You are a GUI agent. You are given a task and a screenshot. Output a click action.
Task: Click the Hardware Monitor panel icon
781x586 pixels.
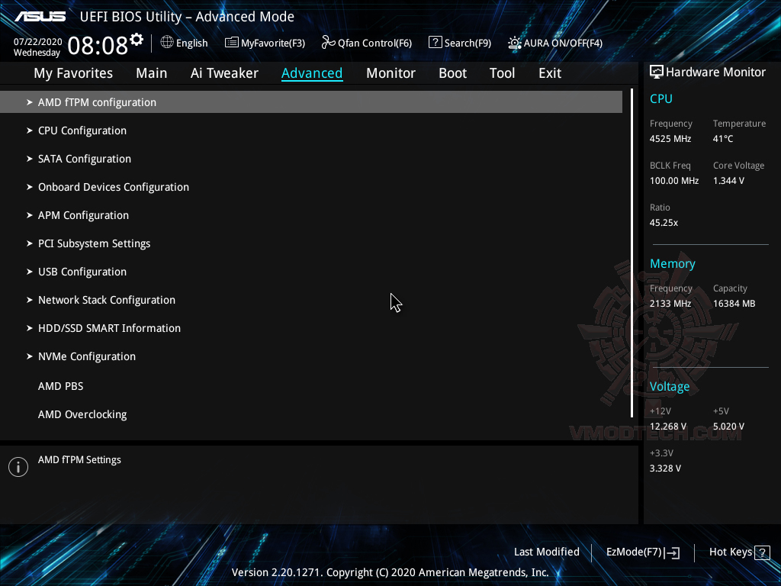656,72
